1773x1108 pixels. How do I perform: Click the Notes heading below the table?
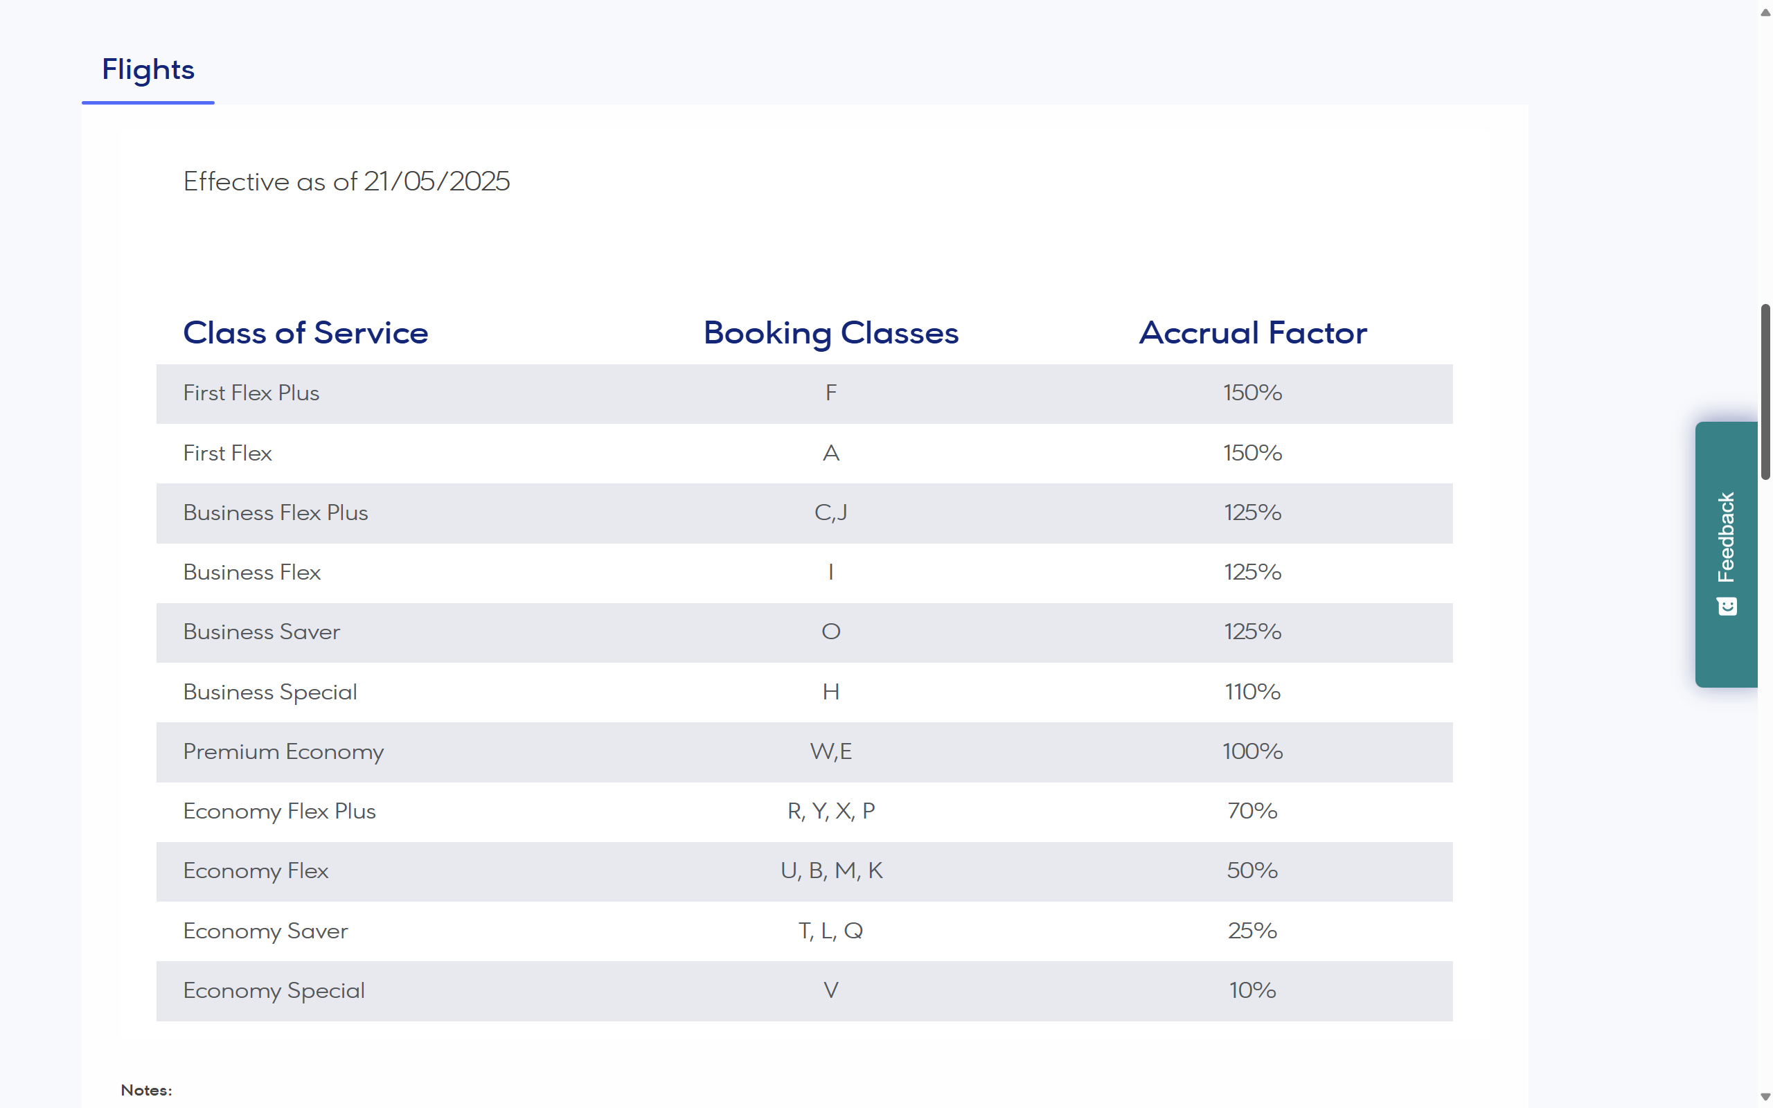pyautogui.click(x=147, y=1091)
